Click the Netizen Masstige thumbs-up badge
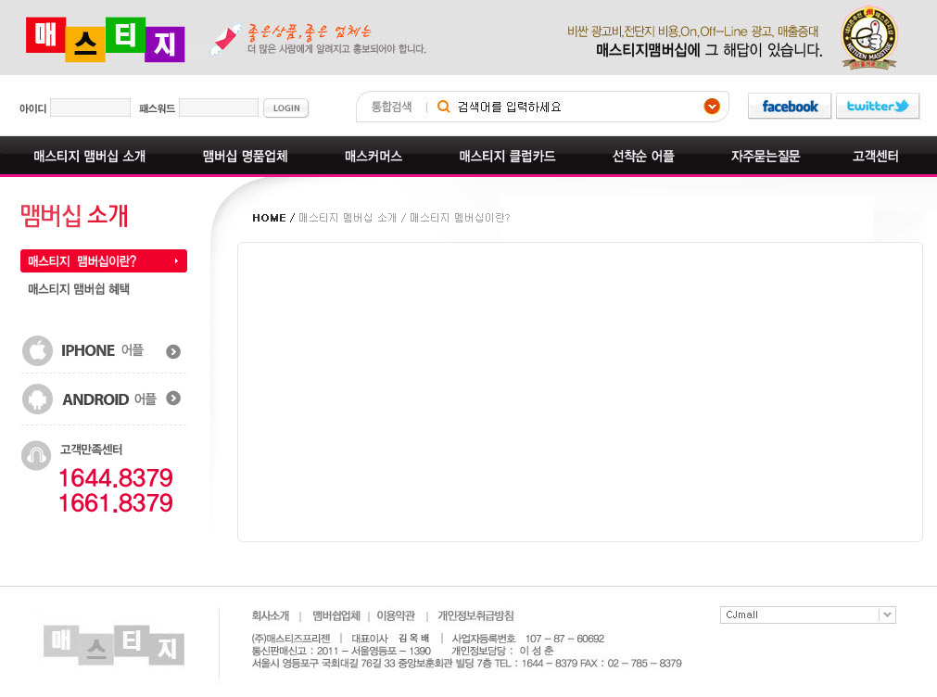The width and height of the screenshot is (937, 697). click(869, 38)
